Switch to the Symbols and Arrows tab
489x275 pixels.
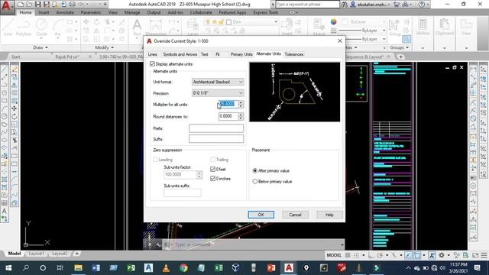[x=180, y=54]
